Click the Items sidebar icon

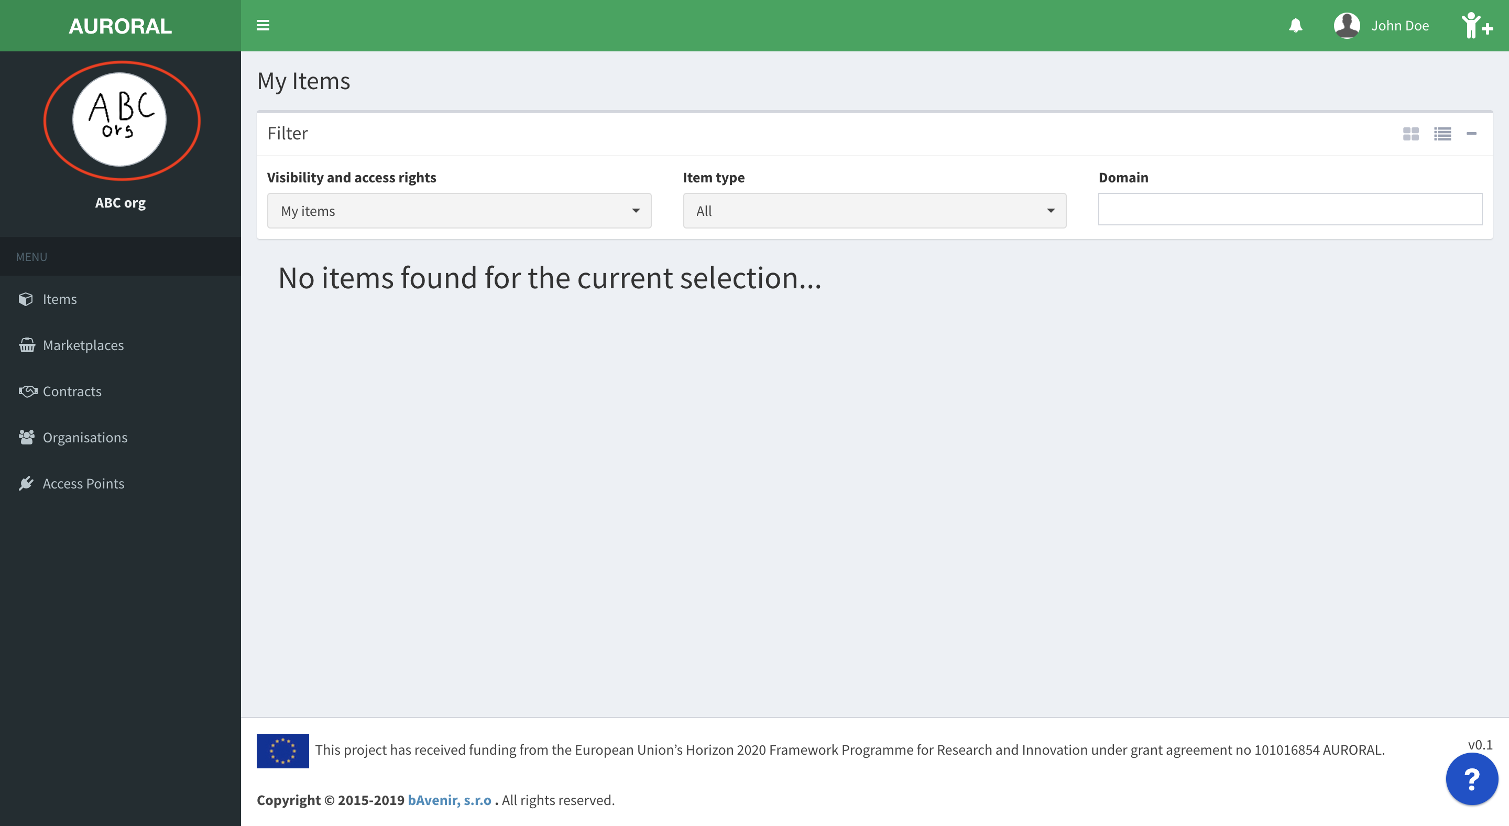(26, 298)
